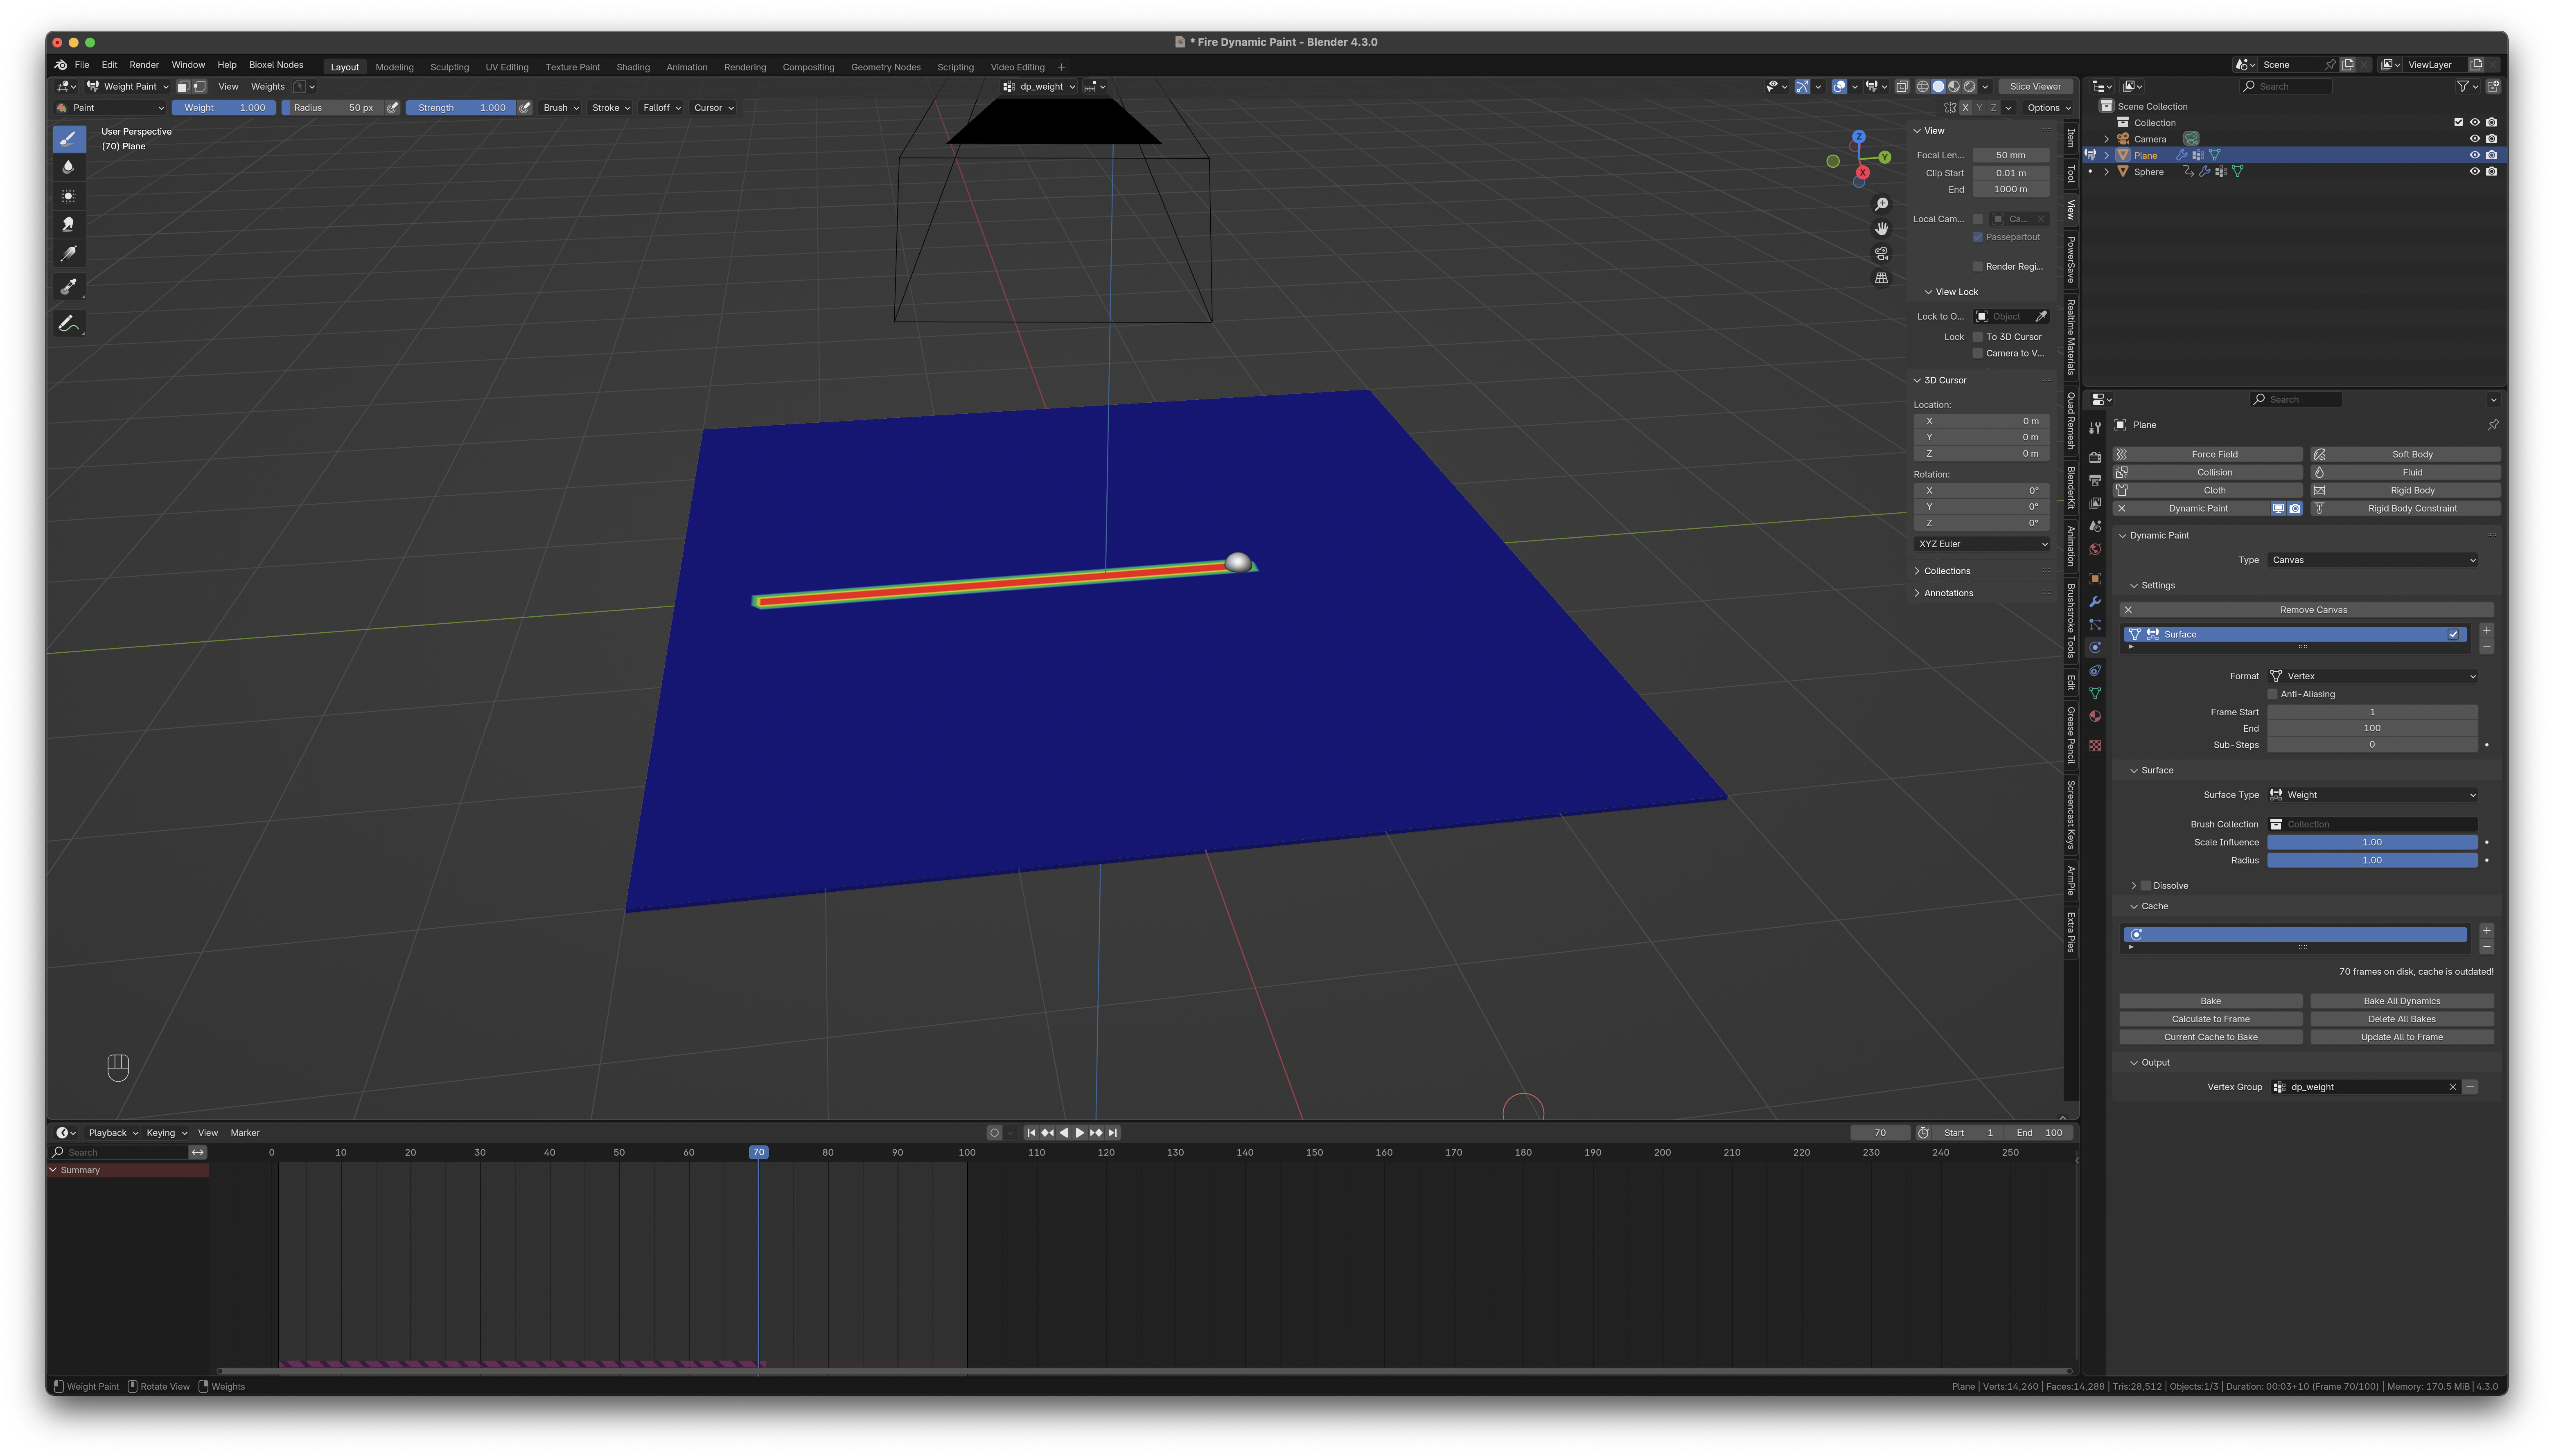This screenshot has width=2554, height=1456.
Task: Hide the Sphere object in viewport
Action: (x=2474, y=172)
